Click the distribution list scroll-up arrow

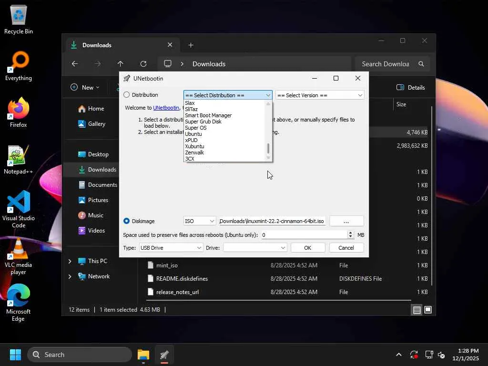268,103
